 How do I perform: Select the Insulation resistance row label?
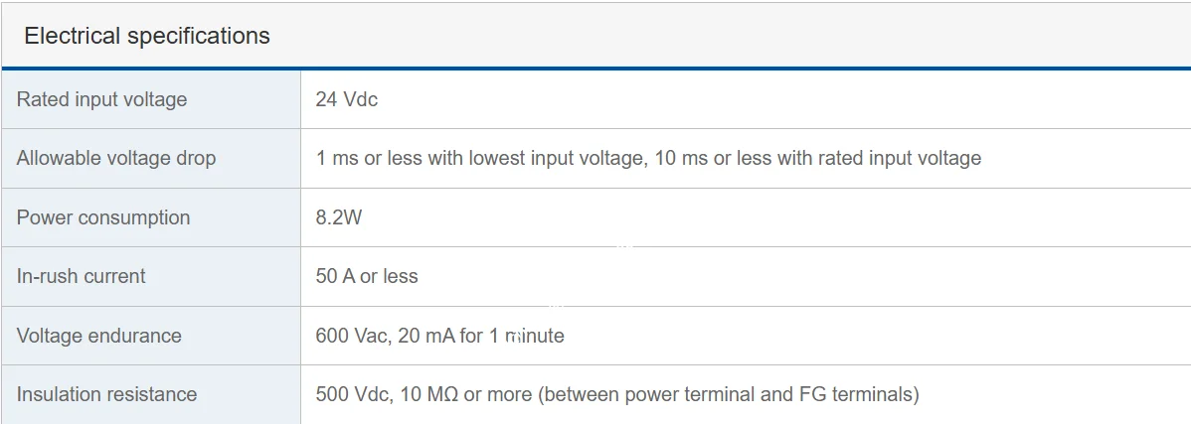point(107,394)
